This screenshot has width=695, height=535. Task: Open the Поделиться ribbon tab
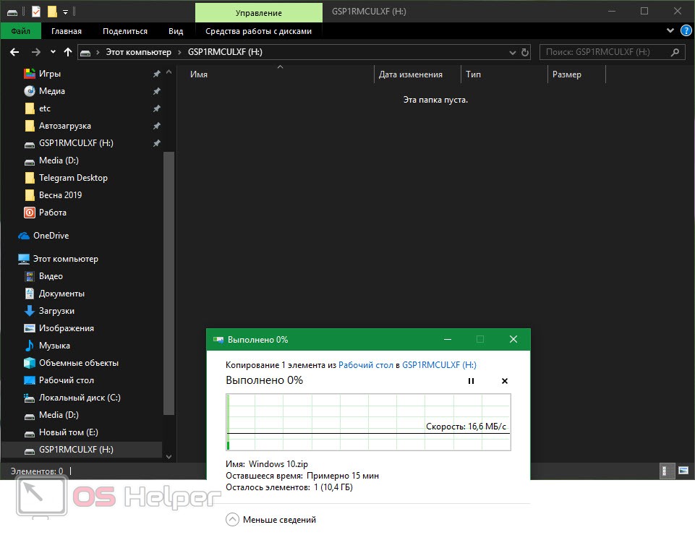click(x=125, y=31)
